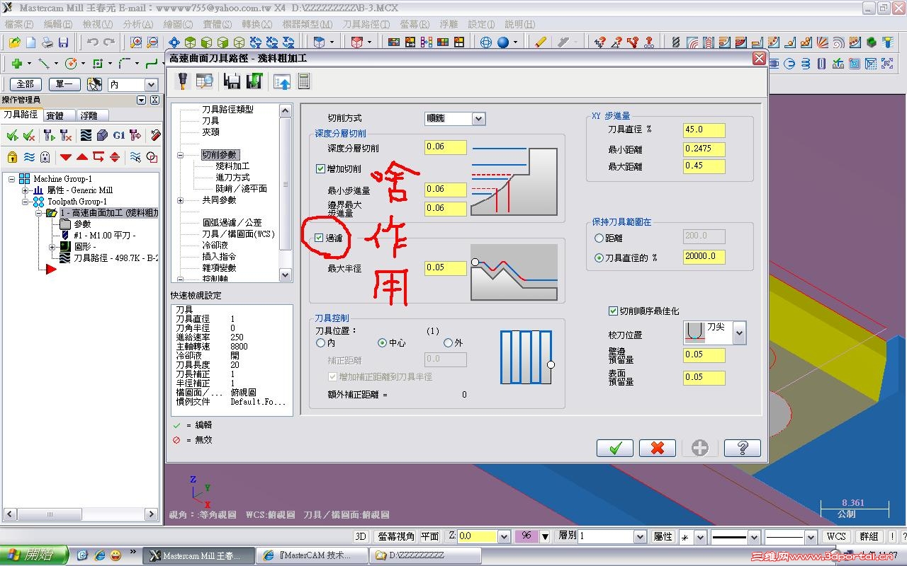Click the backplot wave icon in operations manager
This screenshot has height=566, width=907.
pos(86,135)
